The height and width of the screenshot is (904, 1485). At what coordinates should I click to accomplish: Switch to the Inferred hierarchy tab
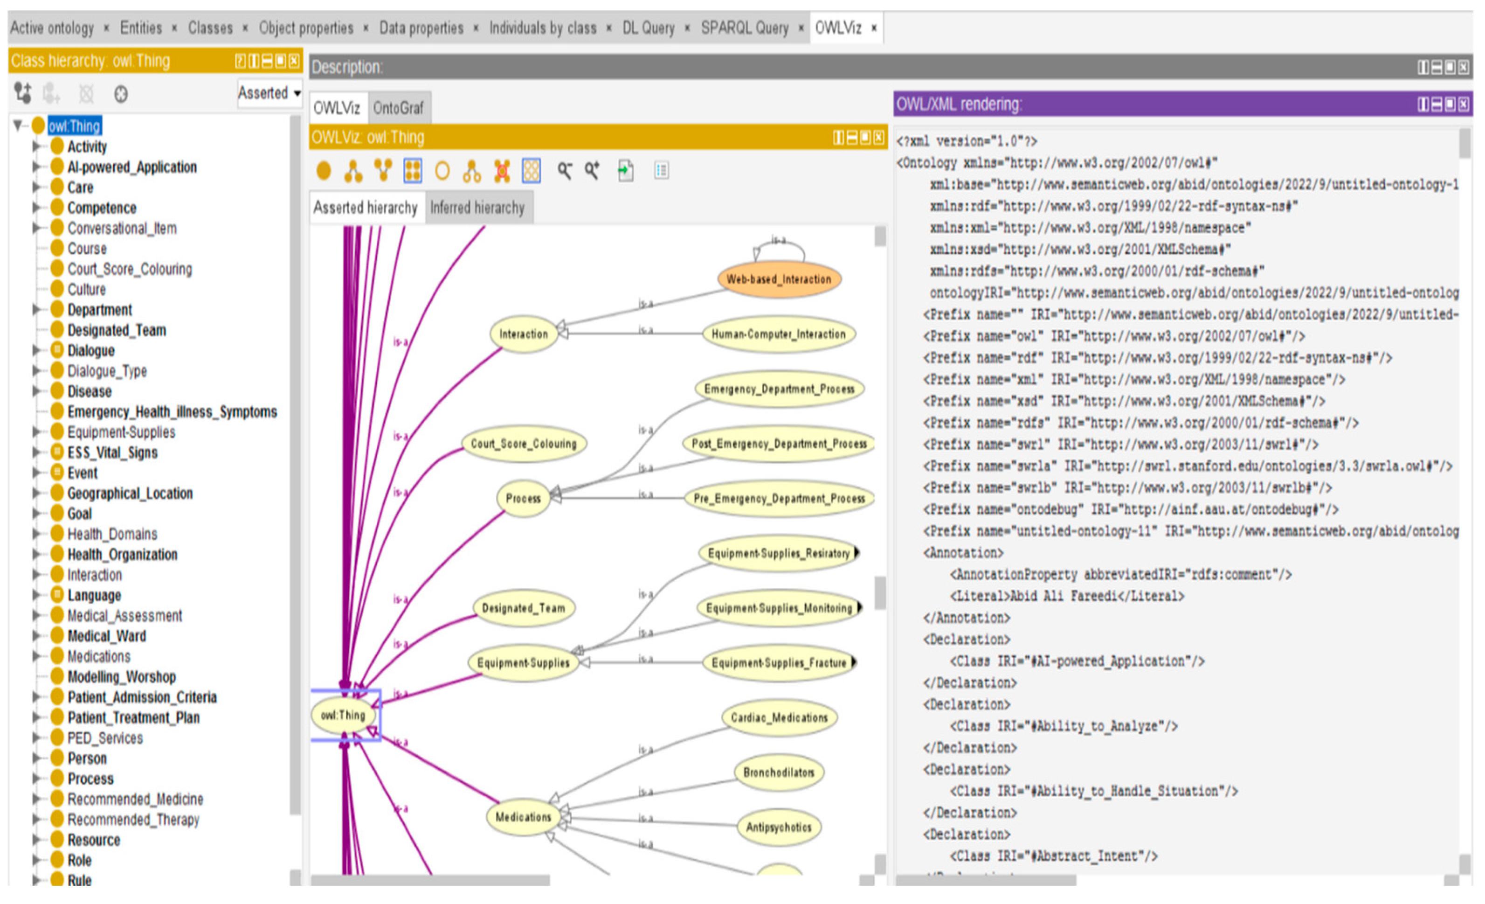tap(477, 208)
